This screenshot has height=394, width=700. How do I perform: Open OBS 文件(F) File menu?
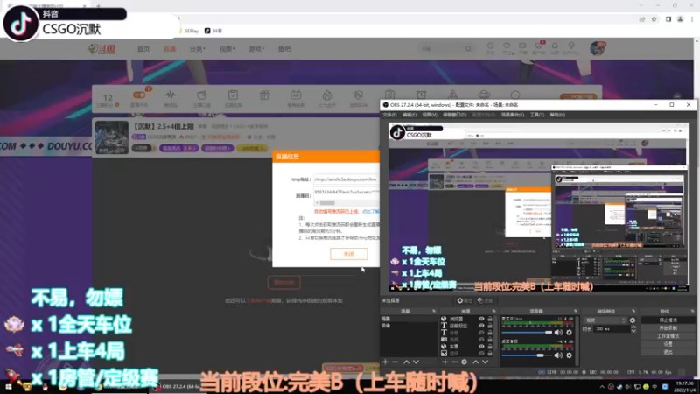click(x=389, y=115)
